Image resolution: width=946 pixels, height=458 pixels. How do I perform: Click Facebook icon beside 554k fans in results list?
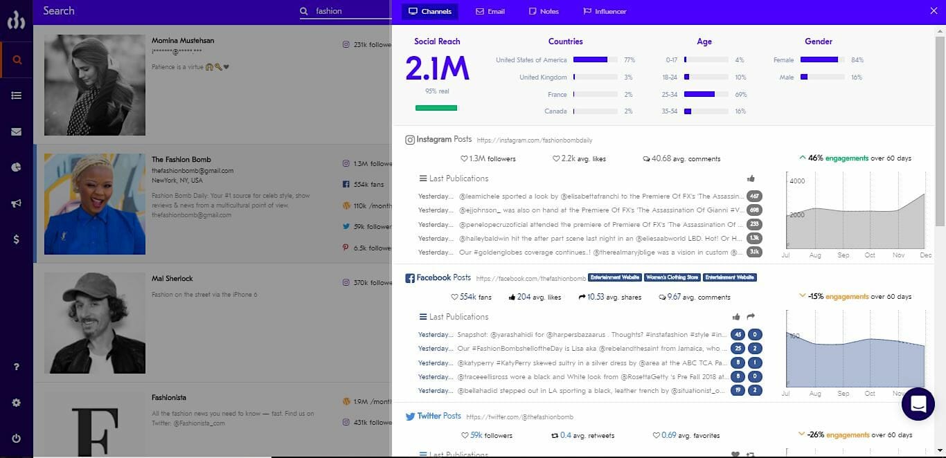[x=346, y=185]
